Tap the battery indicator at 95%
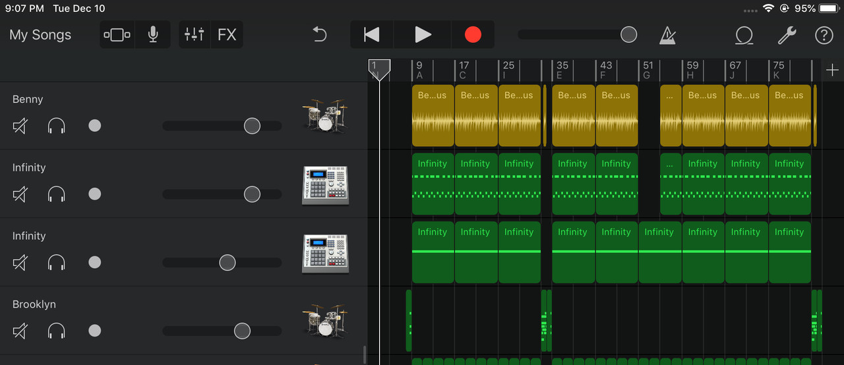844x365 pixels. (828, 9)
